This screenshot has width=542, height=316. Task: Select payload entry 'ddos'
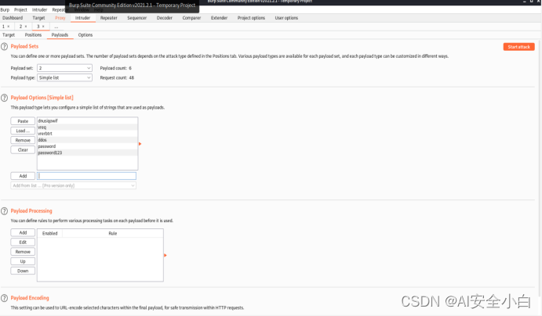click(87, 140)
